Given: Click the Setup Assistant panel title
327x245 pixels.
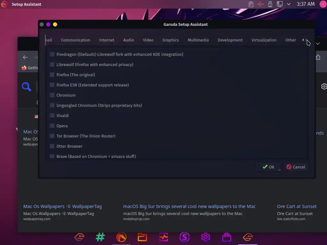Looking at the screenshot, I should click(x=26, y=4).
